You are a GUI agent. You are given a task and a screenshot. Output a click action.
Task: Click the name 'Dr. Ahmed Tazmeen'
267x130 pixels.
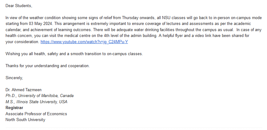click(x=23, y=90)
